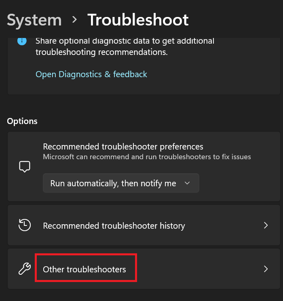Click the "troubleshooting recommendations" line of the banner
The height and width of the screenshot is (301, 283).
pos(101,53)
